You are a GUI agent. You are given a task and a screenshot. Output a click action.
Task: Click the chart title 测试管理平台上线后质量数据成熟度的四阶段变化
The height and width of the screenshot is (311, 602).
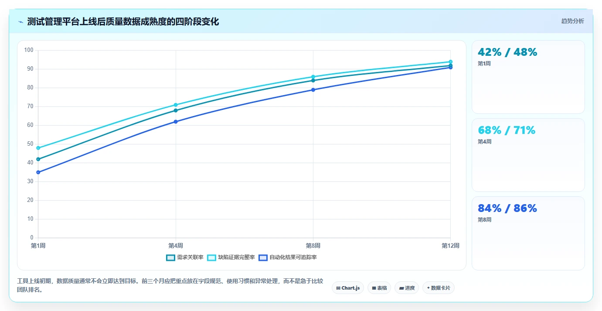coord(123,21)
